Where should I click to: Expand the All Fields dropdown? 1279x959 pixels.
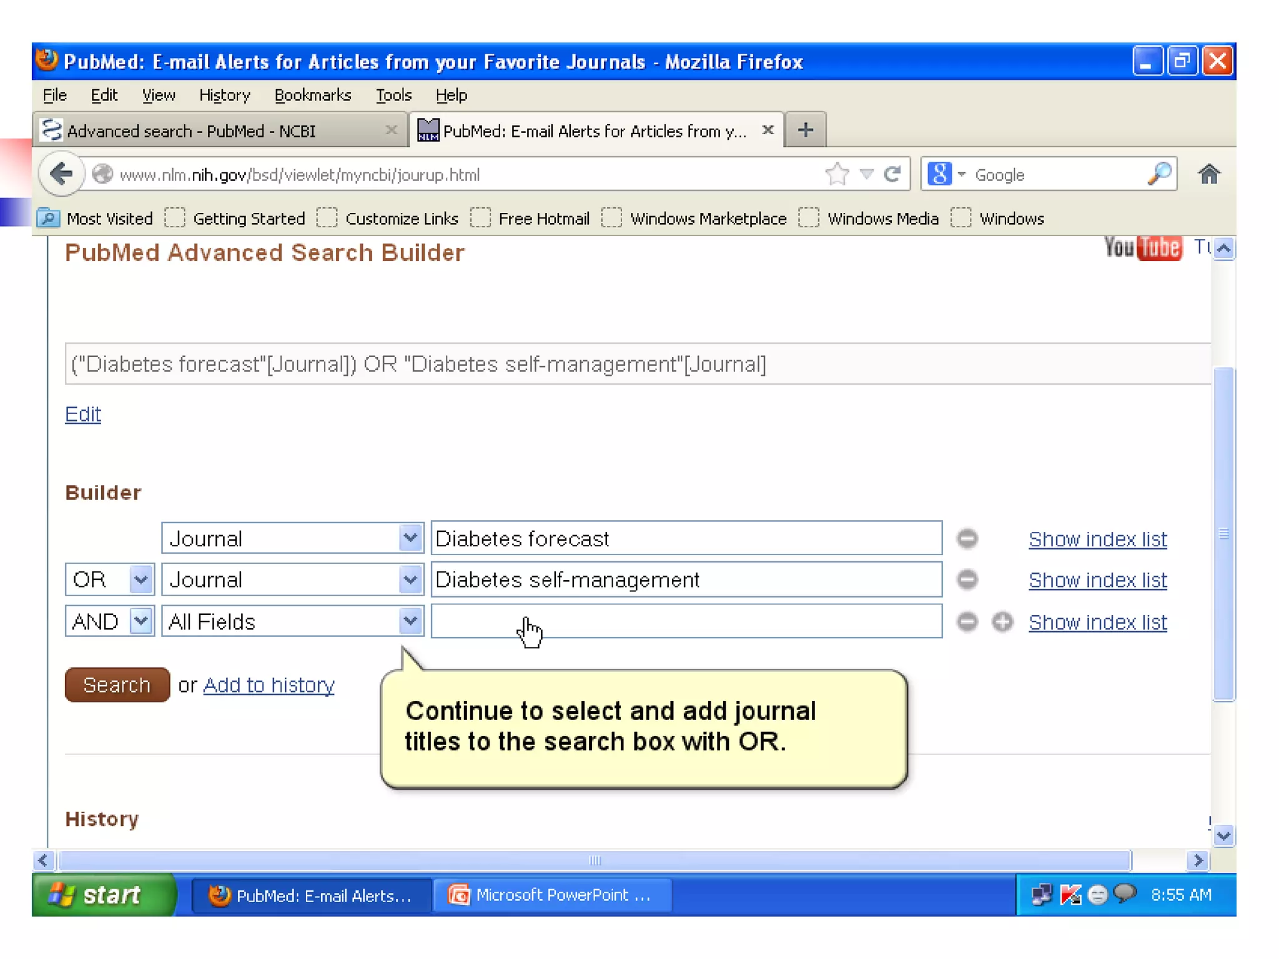click(x=410, y=622)
